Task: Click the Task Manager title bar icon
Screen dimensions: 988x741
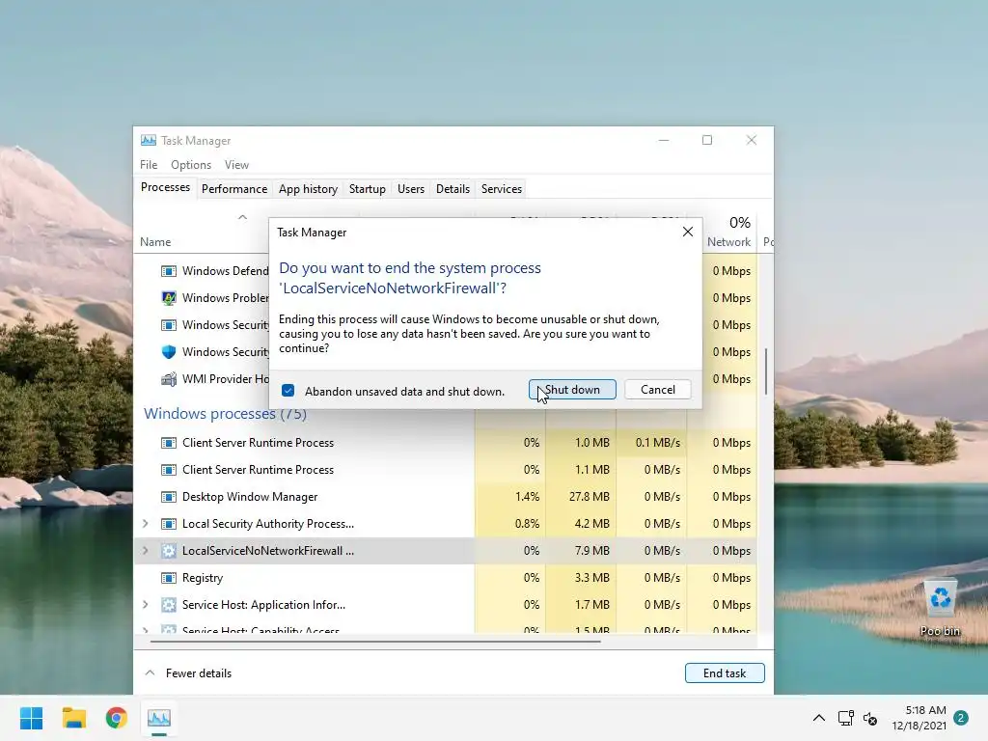Action: tap(149, 140)
